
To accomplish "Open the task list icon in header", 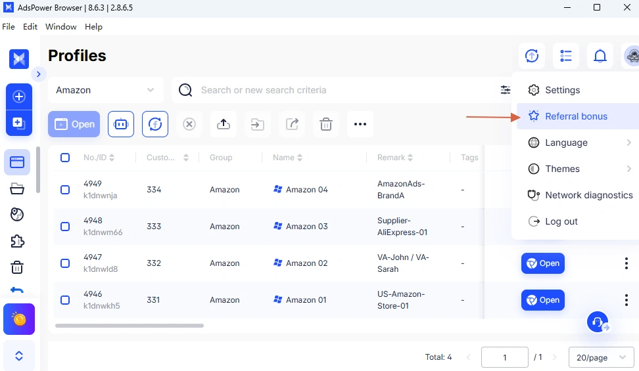I will point(566,56).
